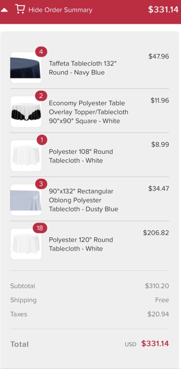This screenshot has width=181, height=369.
Task: Collapse order summary with the up arrow
Action: 5,10
